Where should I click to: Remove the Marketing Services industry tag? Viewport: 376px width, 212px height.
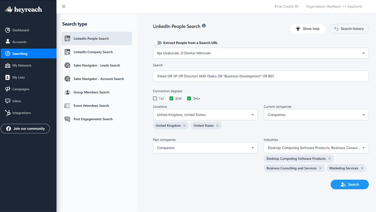point(362,168)
